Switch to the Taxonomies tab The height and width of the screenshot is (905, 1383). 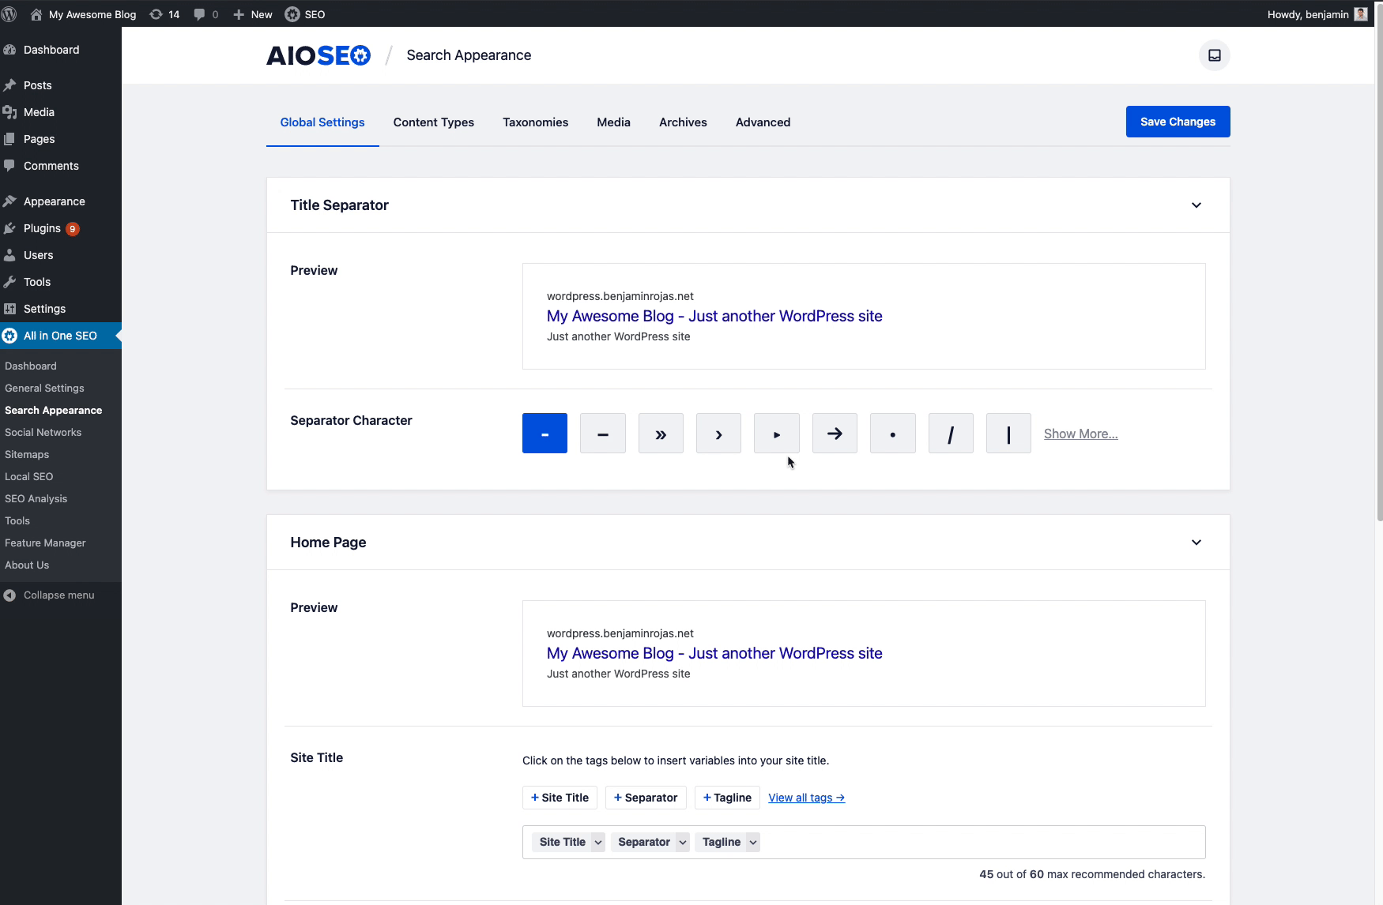(536, 122)
